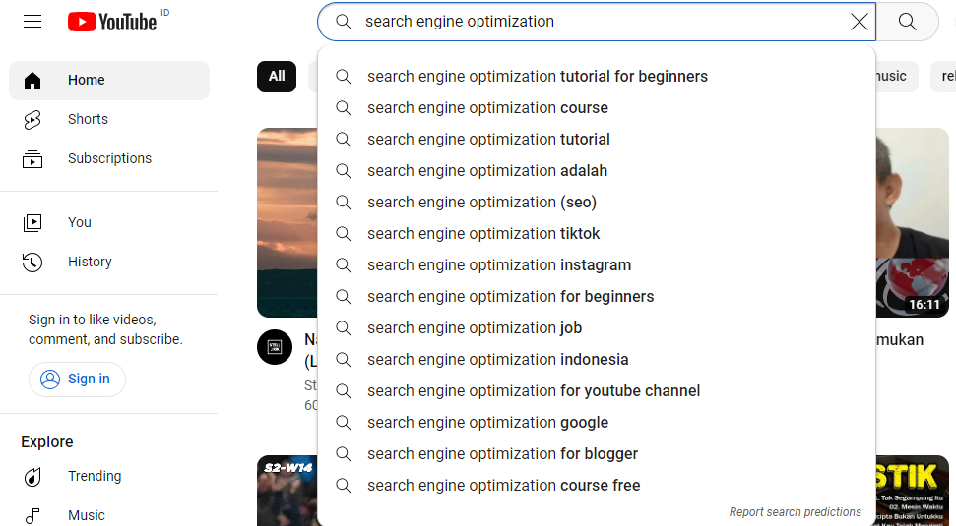Click the Sign in button
The image size is (956, 526).
77,379
